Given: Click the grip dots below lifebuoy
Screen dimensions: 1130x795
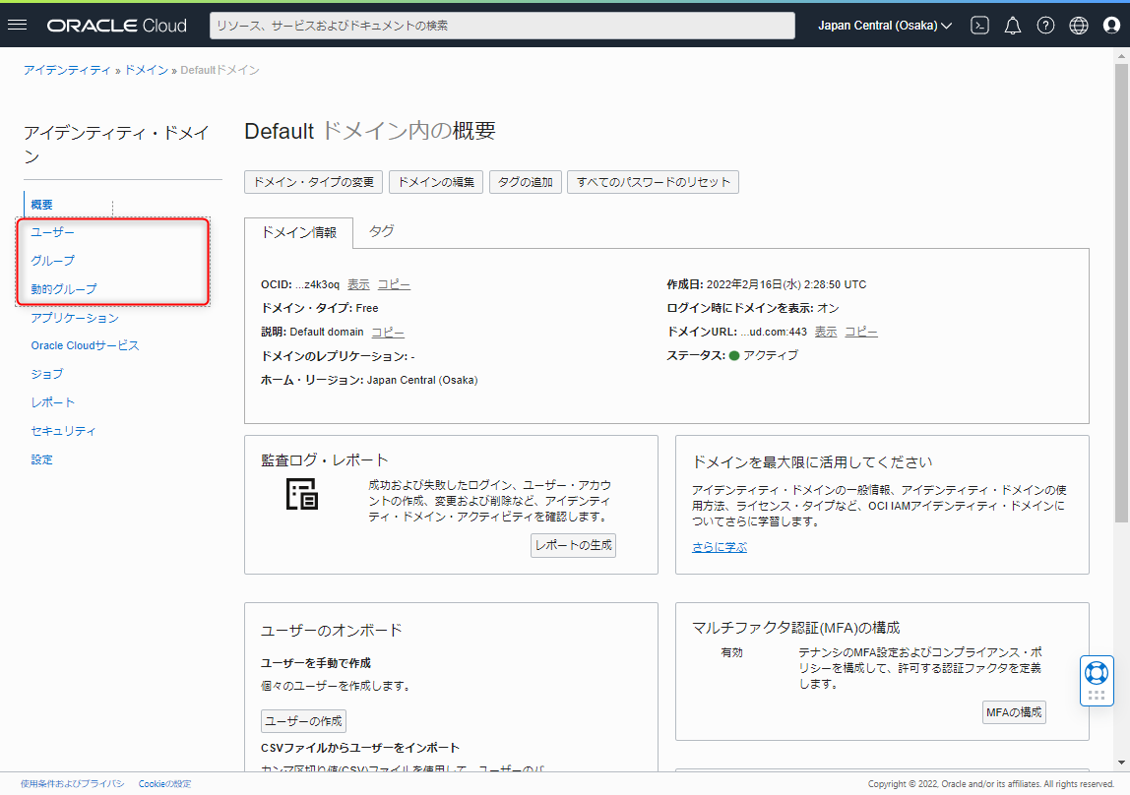Looking at the screenshot, I should pyautogui.click(x=1097, y=695).
